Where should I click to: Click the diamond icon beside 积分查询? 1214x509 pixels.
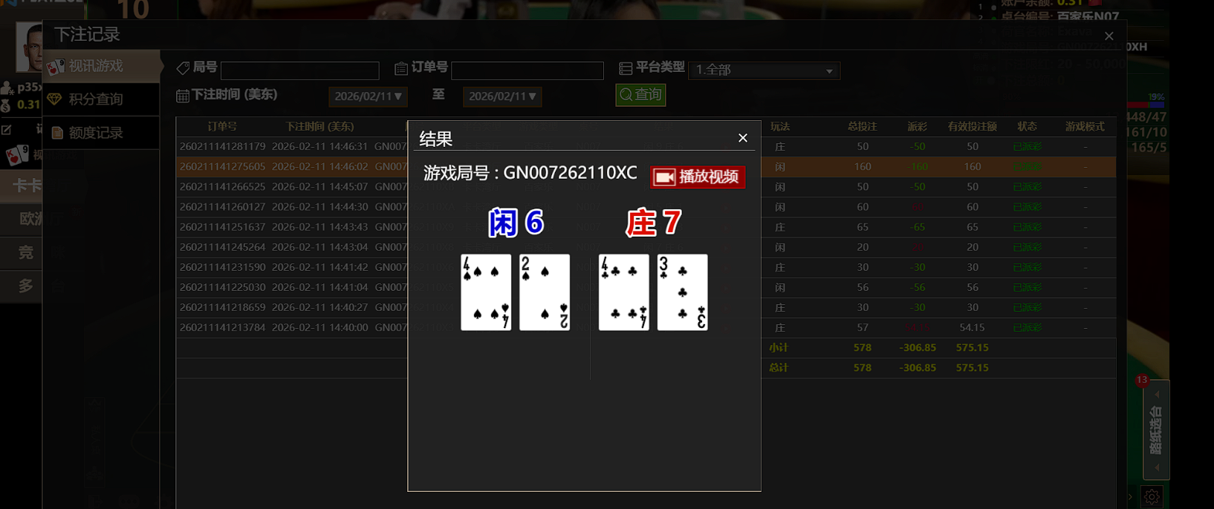tap(55, 99)
